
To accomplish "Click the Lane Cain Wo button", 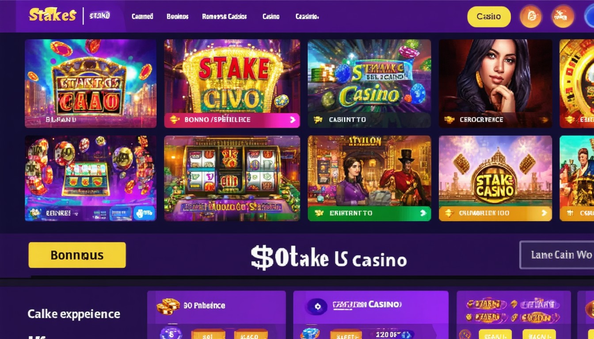I will [x=557, y=255].
